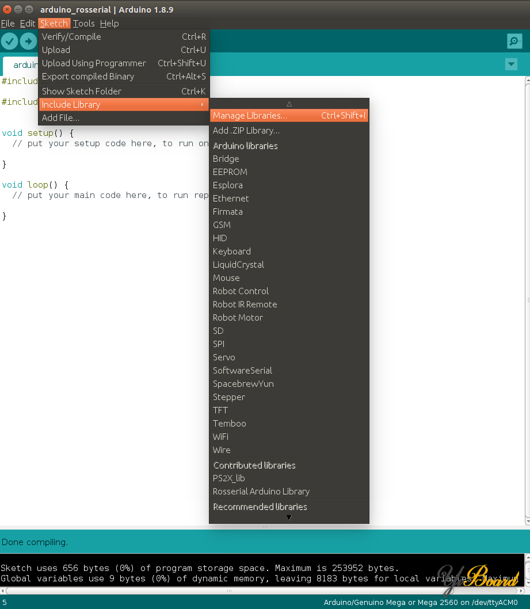Select Upload Using Programmer

click(124, 63)
